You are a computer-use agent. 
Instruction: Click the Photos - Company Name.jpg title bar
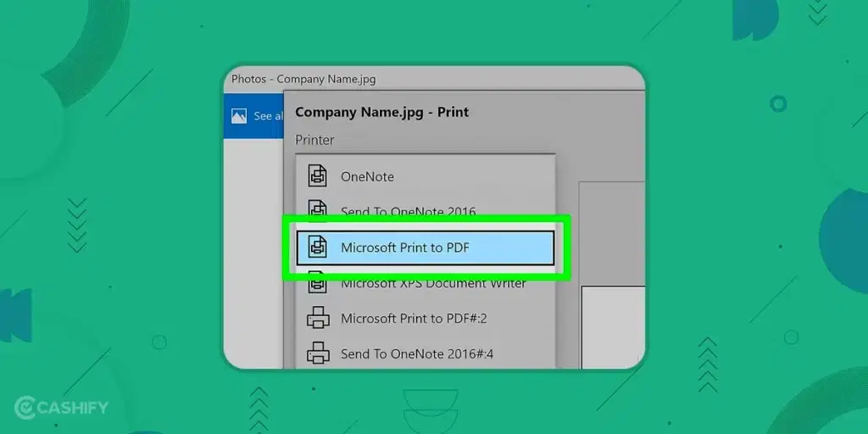[434, 79]
